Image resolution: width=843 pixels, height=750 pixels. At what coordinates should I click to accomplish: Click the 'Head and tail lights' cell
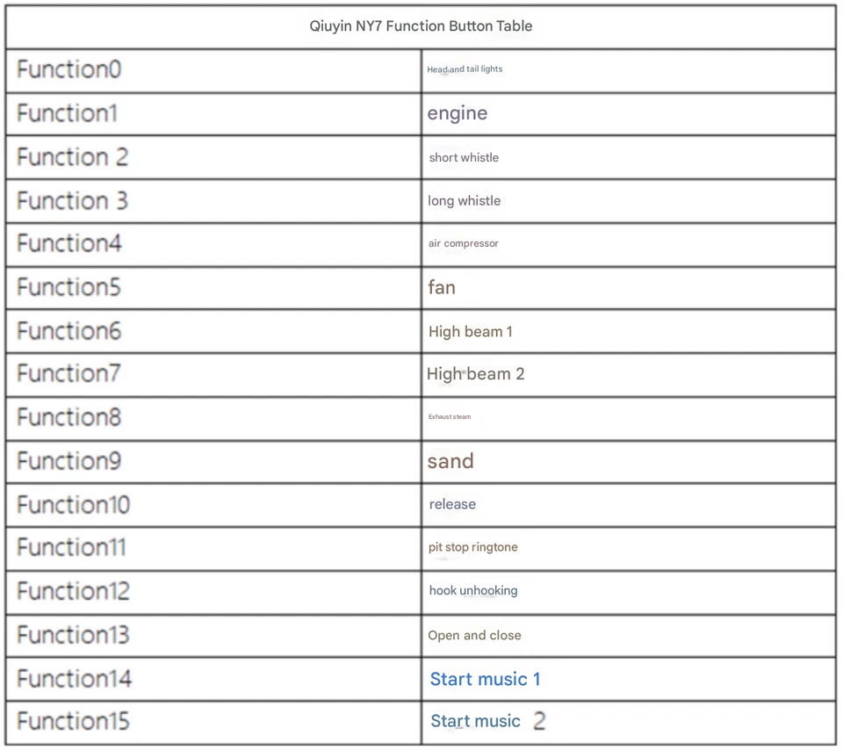click(465, 69)
